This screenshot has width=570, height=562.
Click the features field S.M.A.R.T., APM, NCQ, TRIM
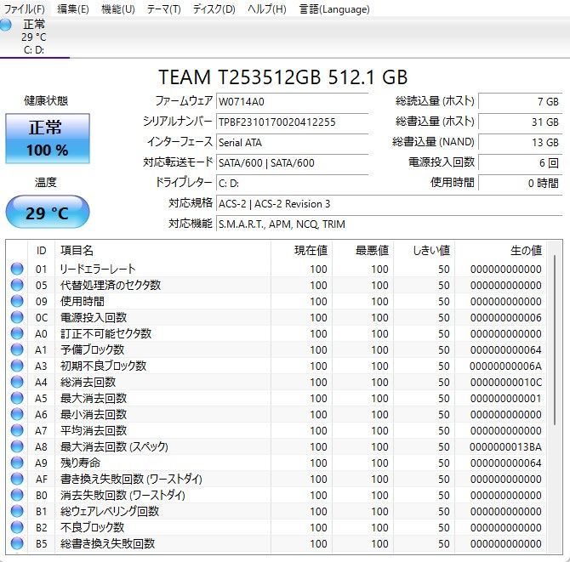[389, 224]
